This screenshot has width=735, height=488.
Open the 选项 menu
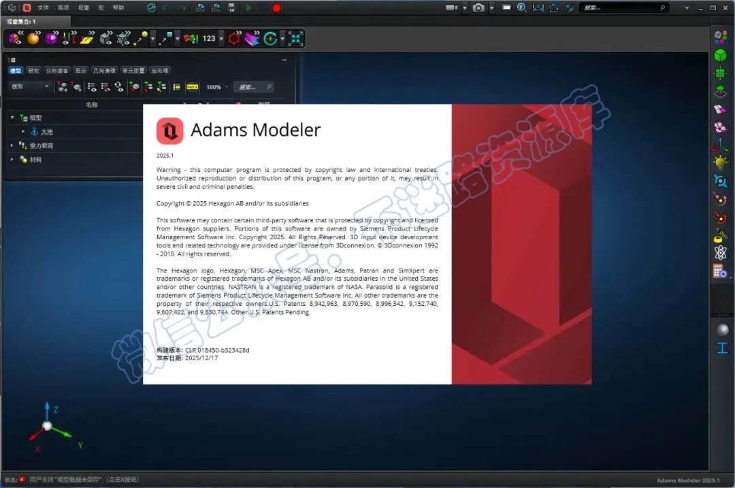[x=63, y=7]
